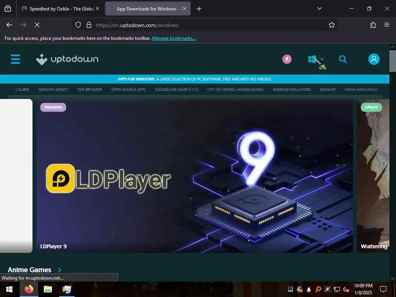Open the network status tray icon
396x297 pixels.
coord(337,289)
